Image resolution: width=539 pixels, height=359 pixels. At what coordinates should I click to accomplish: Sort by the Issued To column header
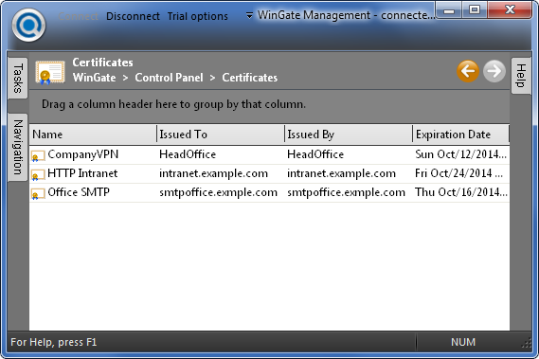(x=221, y=135)
